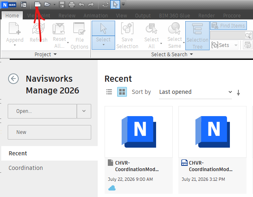Select the Recent section

point(49,153)
